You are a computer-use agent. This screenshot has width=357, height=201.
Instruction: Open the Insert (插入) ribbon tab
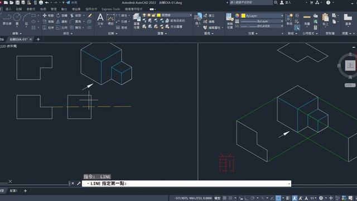(8, 9)
